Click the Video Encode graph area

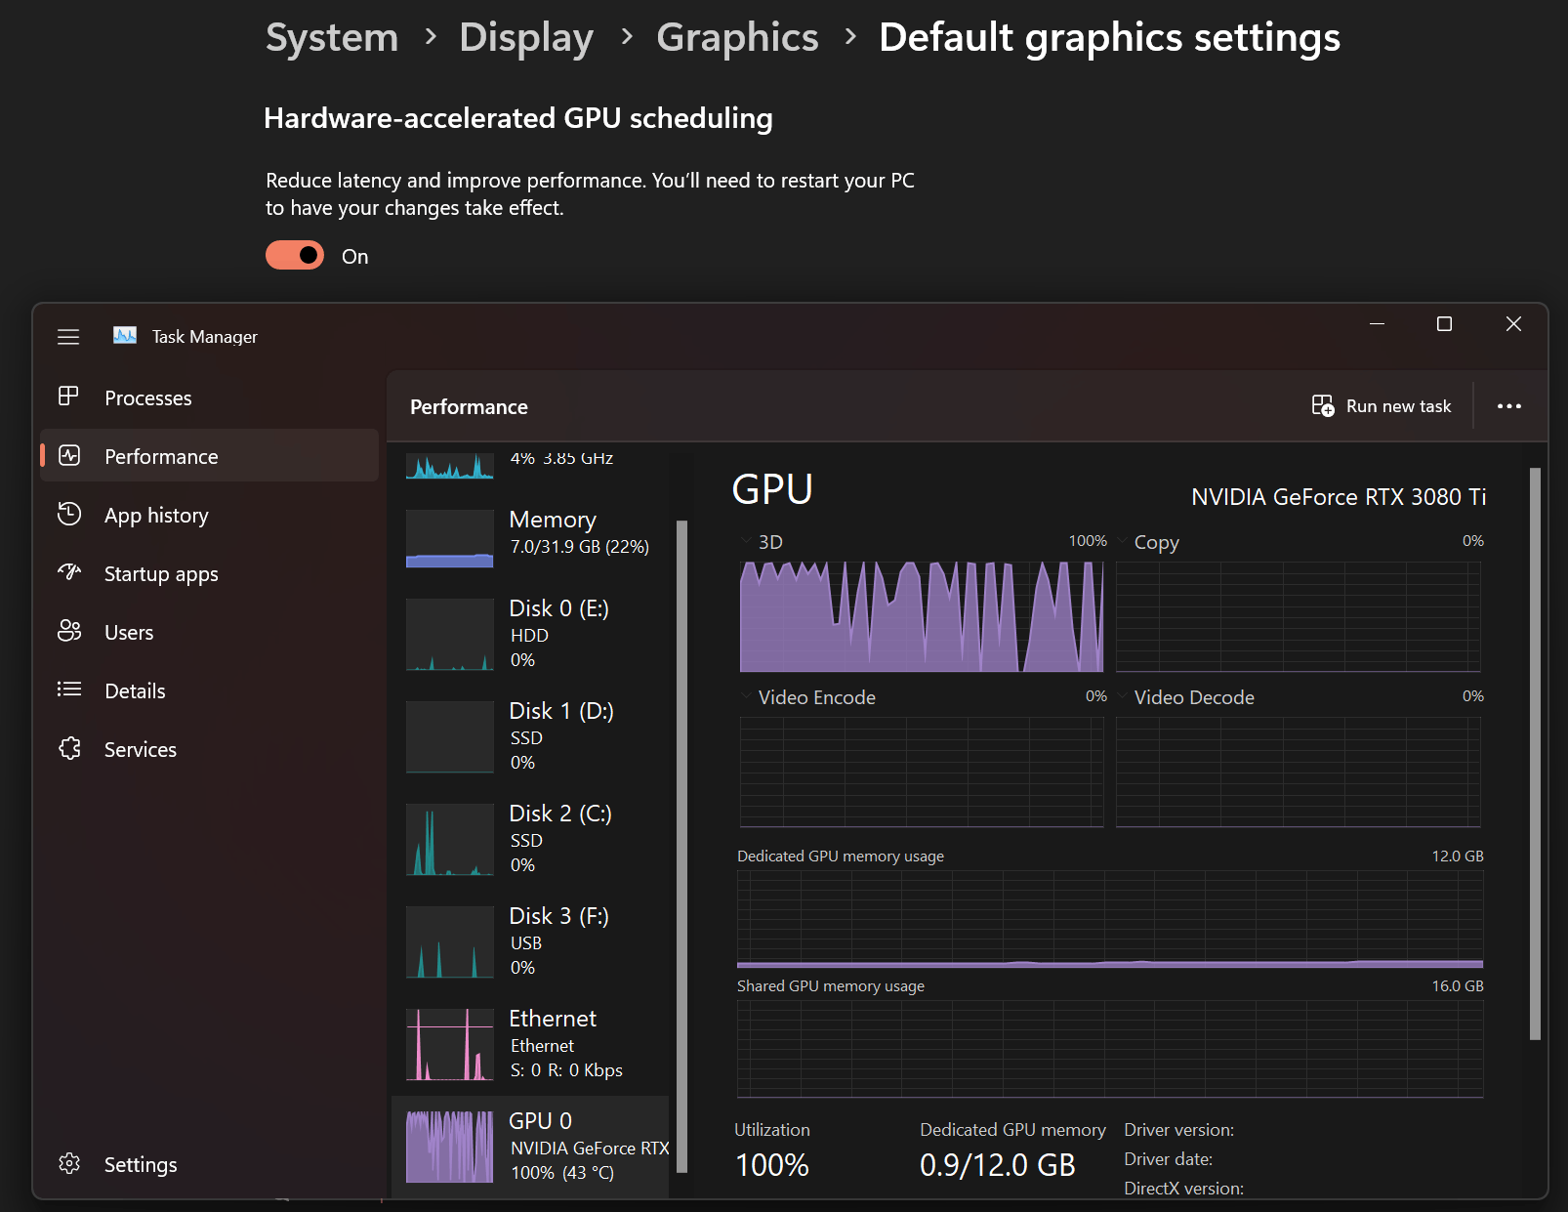click(x=922, y=773)
